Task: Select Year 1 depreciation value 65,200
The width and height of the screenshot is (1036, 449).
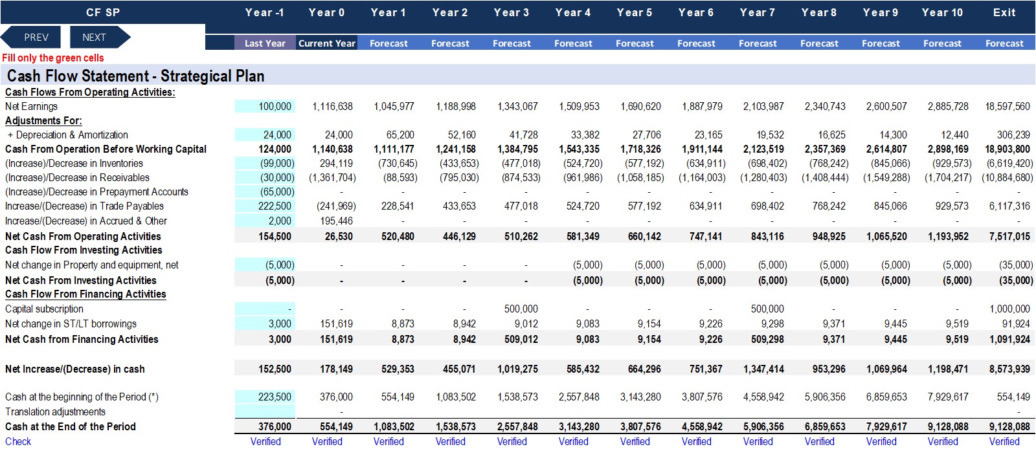Action: (400, 135)
